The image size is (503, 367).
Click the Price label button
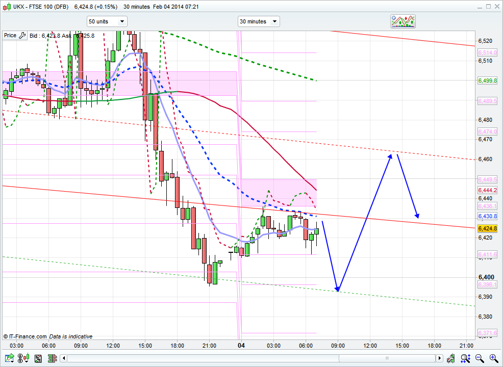coord(10,36)
